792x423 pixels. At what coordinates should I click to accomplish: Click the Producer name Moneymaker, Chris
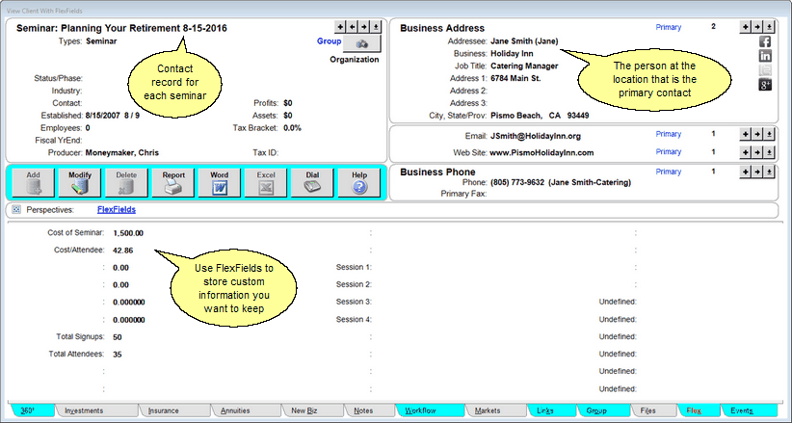pyautogui.click(x=121, y=152)
